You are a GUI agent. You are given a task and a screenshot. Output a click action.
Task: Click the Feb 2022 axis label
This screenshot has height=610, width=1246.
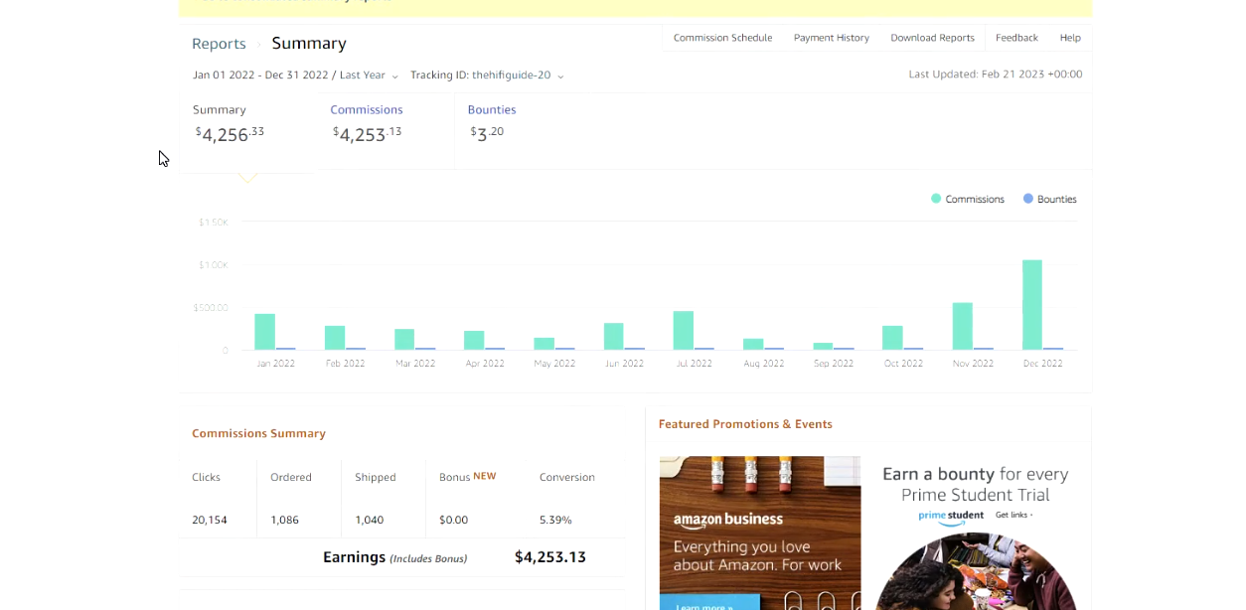[x=345, y=364]
